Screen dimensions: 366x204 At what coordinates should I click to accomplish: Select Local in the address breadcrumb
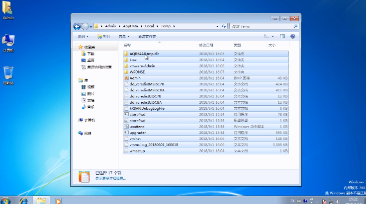click(x=149, y=26)
